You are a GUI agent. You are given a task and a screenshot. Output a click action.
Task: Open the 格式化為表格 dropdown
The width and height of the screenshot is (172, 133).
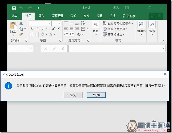[x=117, y=29]
